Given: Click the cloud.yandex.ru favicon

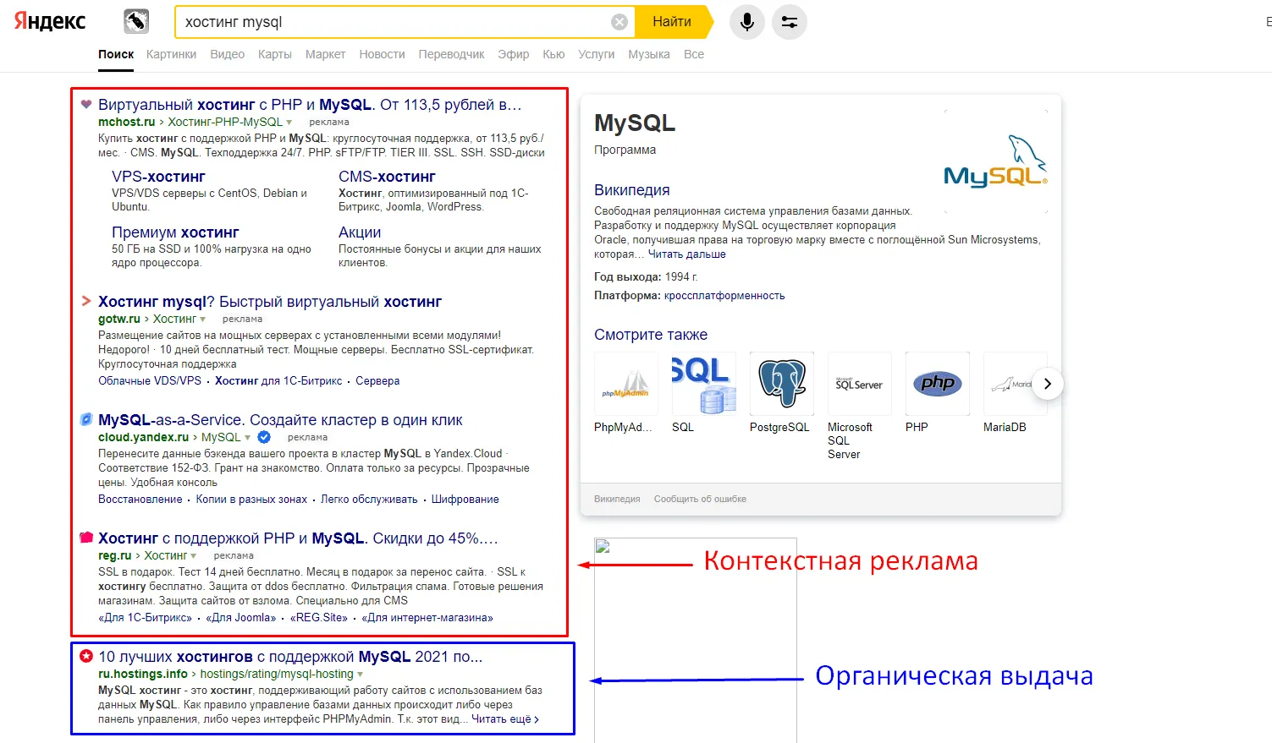Looking at the screenshot, I should coord(85,419).
